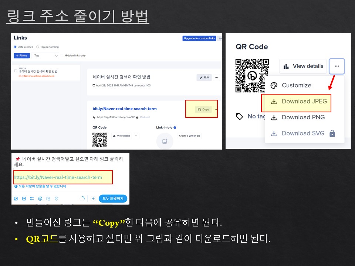Click the Links page heading
This screenshot has width=355, height=266.
[x=20, y=38]
